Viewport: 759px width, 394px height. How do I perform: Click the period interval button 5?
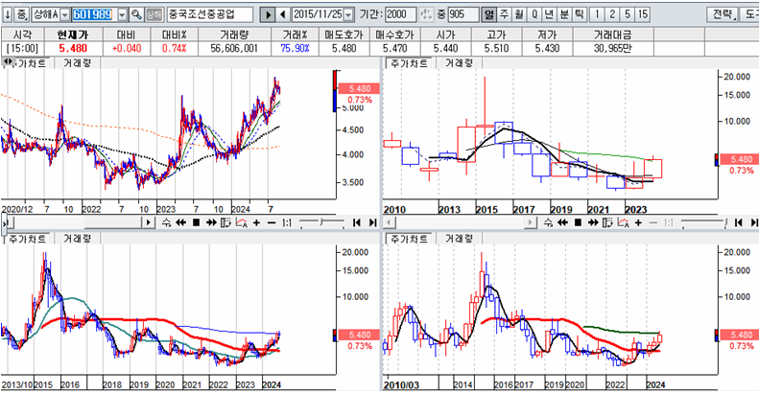tap(627, 14)
